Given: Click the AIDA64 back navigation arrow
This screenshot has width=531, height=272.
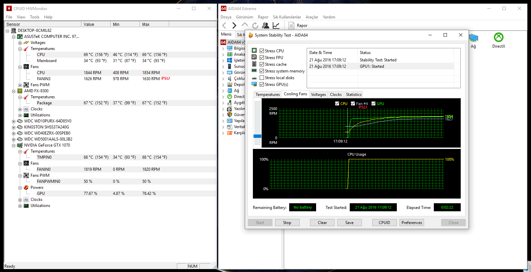Looking at the screenshot, I should 224,25.
